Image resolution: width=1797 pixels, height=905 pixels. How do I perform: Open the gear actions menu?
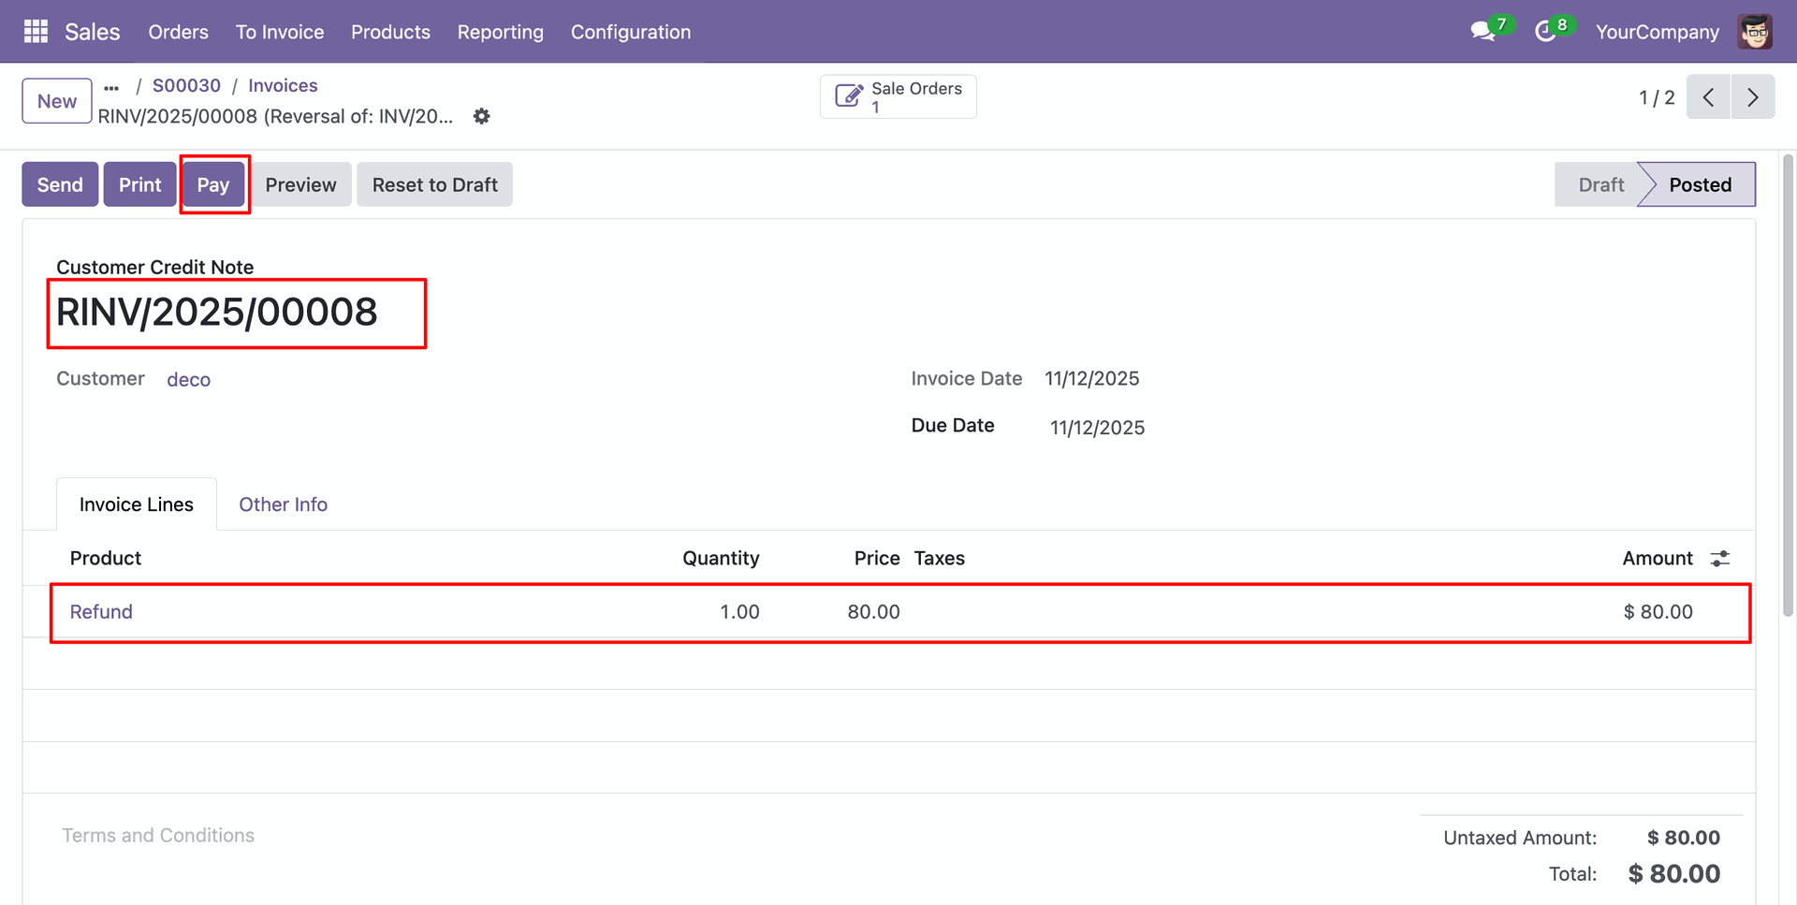[481, 116]
